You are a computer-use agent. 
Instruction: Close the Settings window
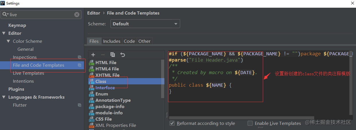click(352, 3)
